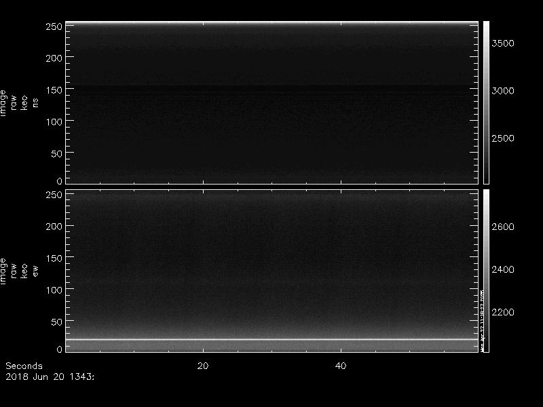This screenshot has width=543, height=407.
Task: Click the Seconds axis title
Action: click(24, 366)
